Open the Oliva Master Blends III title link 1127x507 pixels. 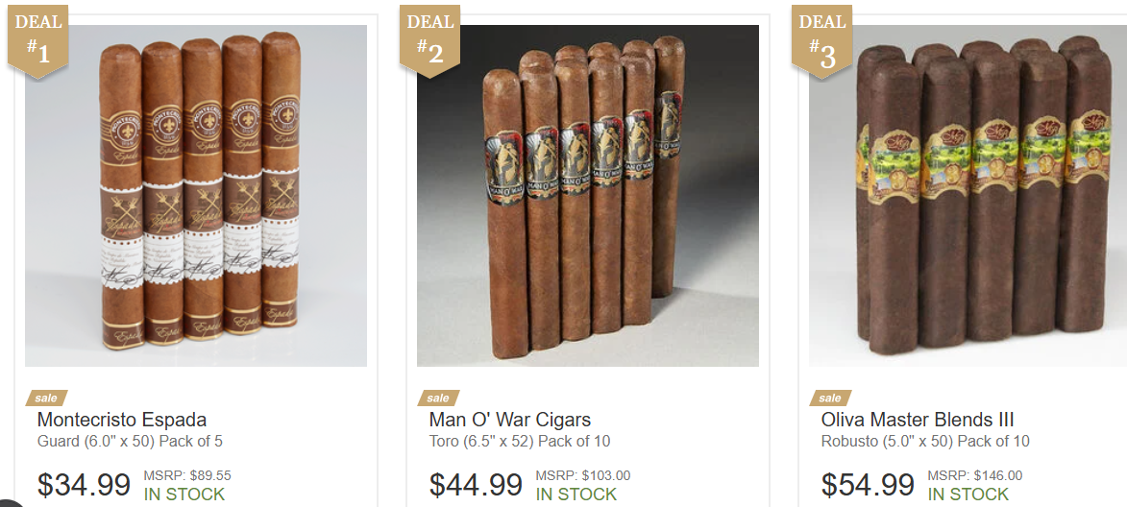(x=918, y=420)
